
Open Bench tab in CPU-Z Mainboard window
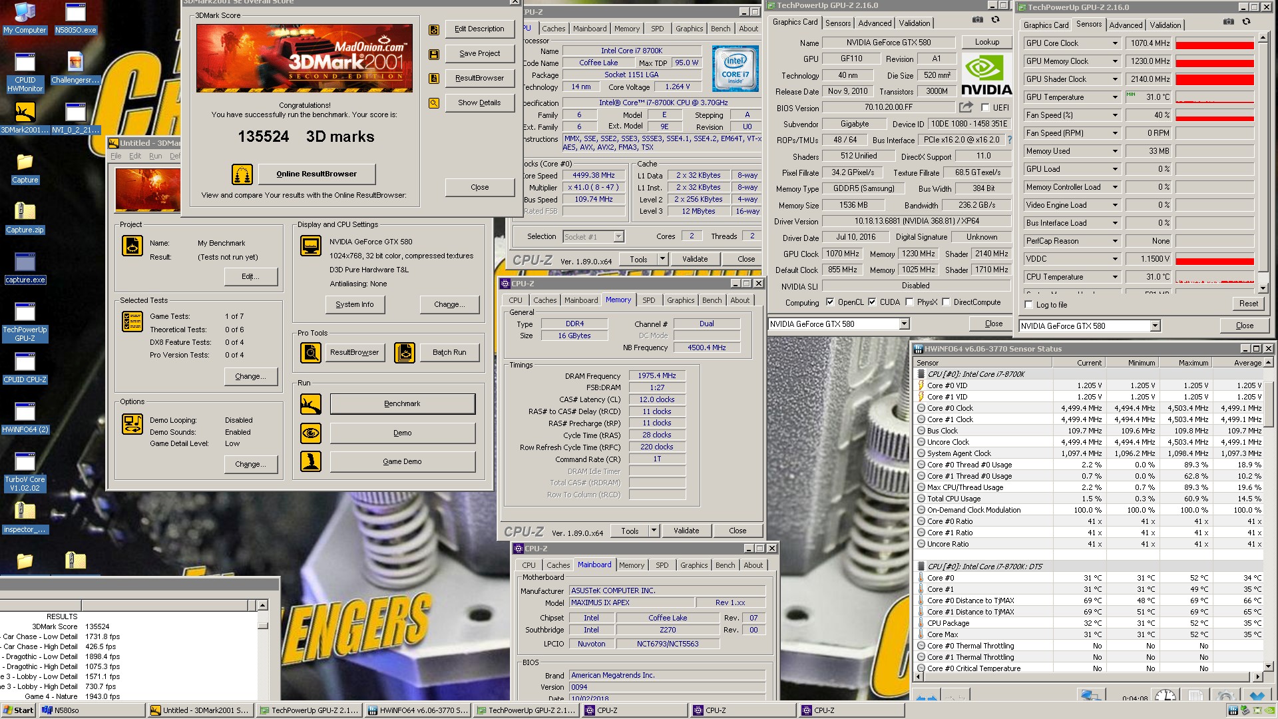tap(725, 565)
